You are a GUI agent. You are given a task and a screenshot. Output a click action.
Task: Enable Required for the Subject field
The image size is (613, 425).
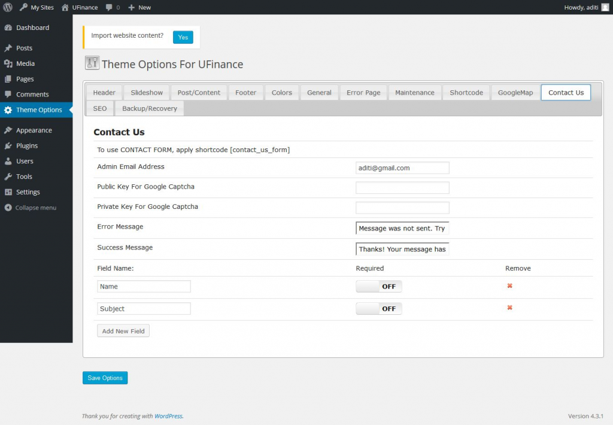[378, 308]
